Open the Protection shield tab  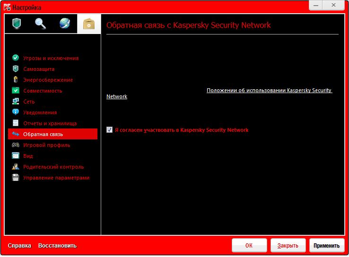17,24
